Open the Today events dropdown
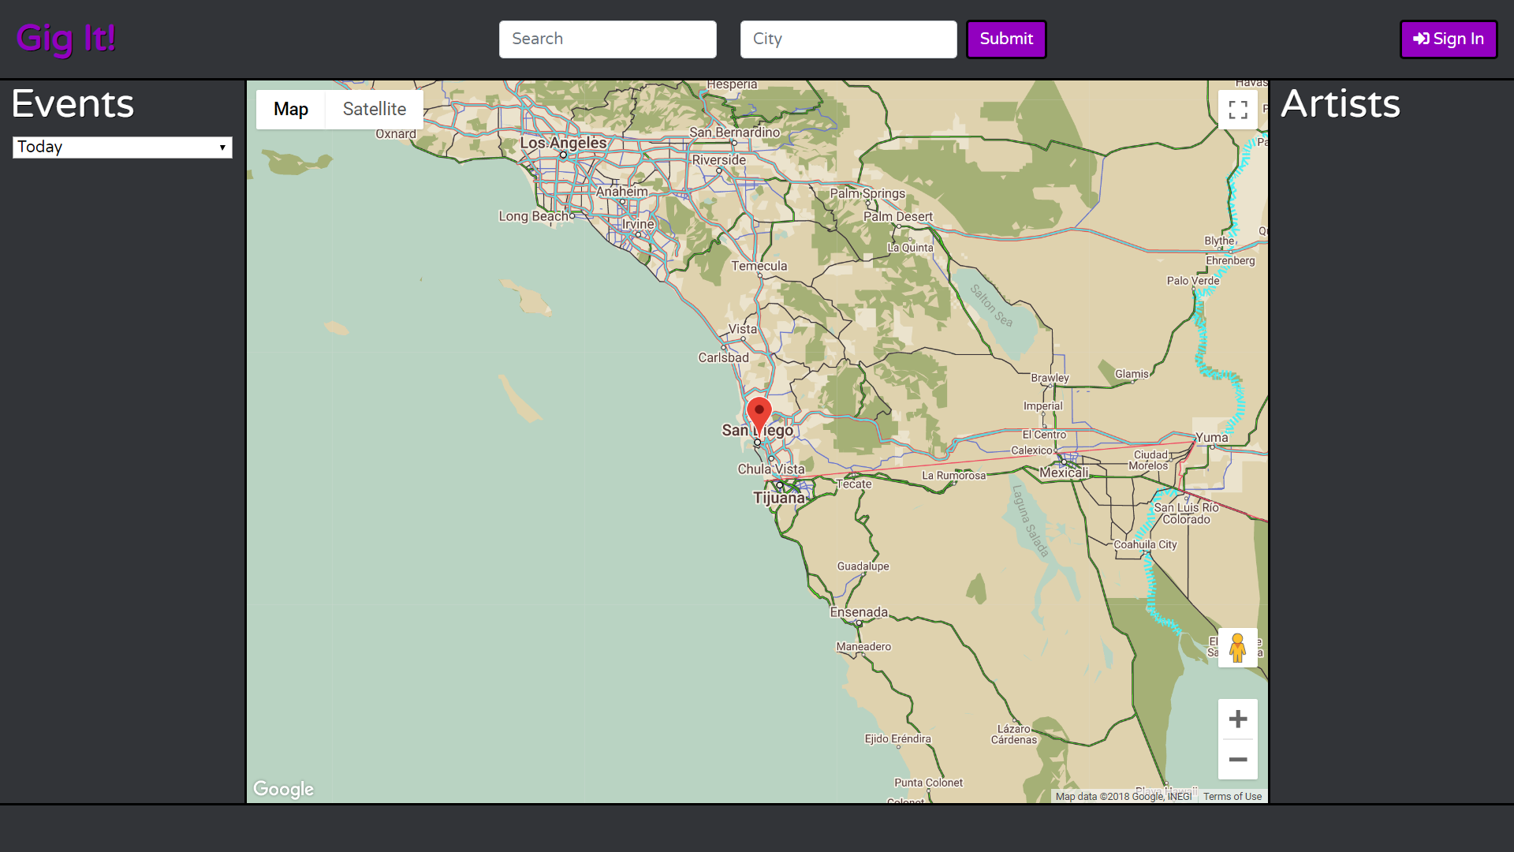 122,148
